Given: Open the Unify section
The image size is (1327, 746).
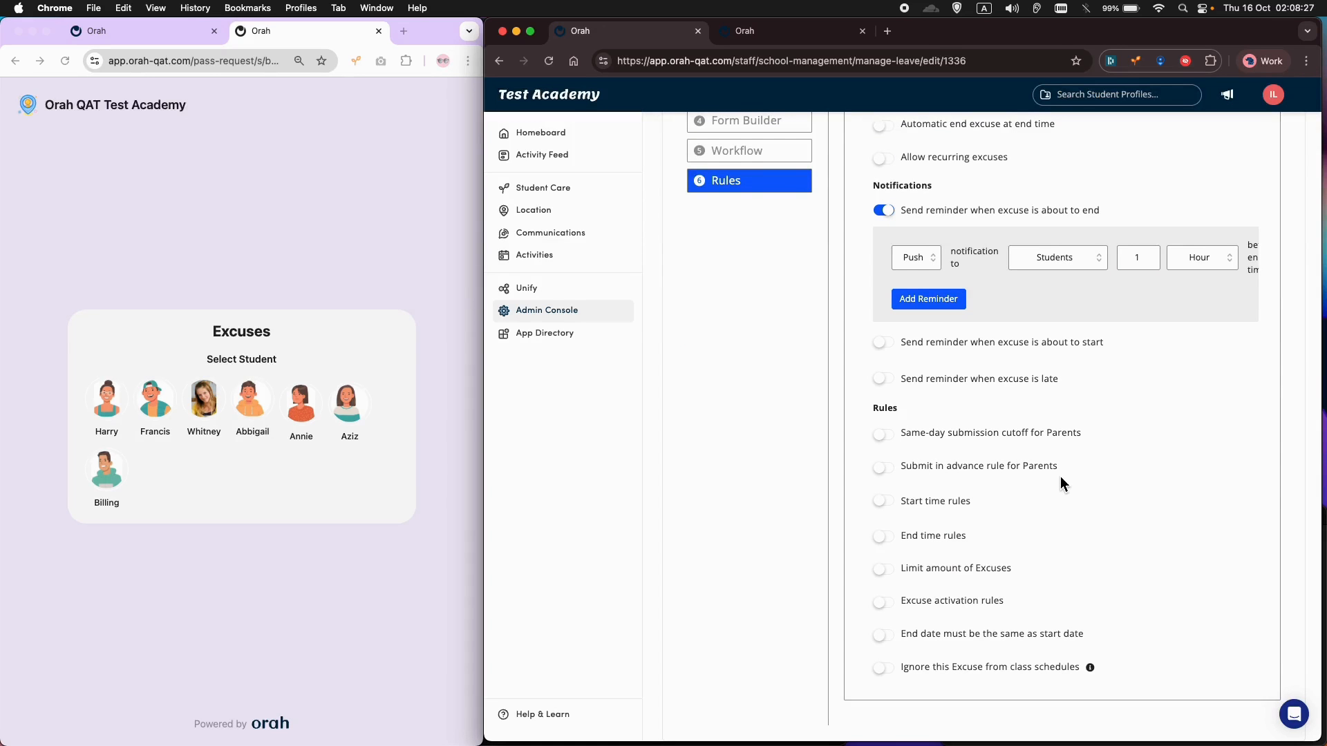Looking at the screenshot, I should (526, 288).
